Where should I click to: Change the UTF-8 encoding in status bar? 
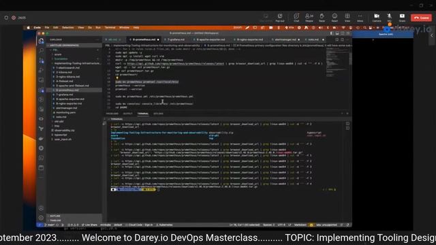coord(281,225)
